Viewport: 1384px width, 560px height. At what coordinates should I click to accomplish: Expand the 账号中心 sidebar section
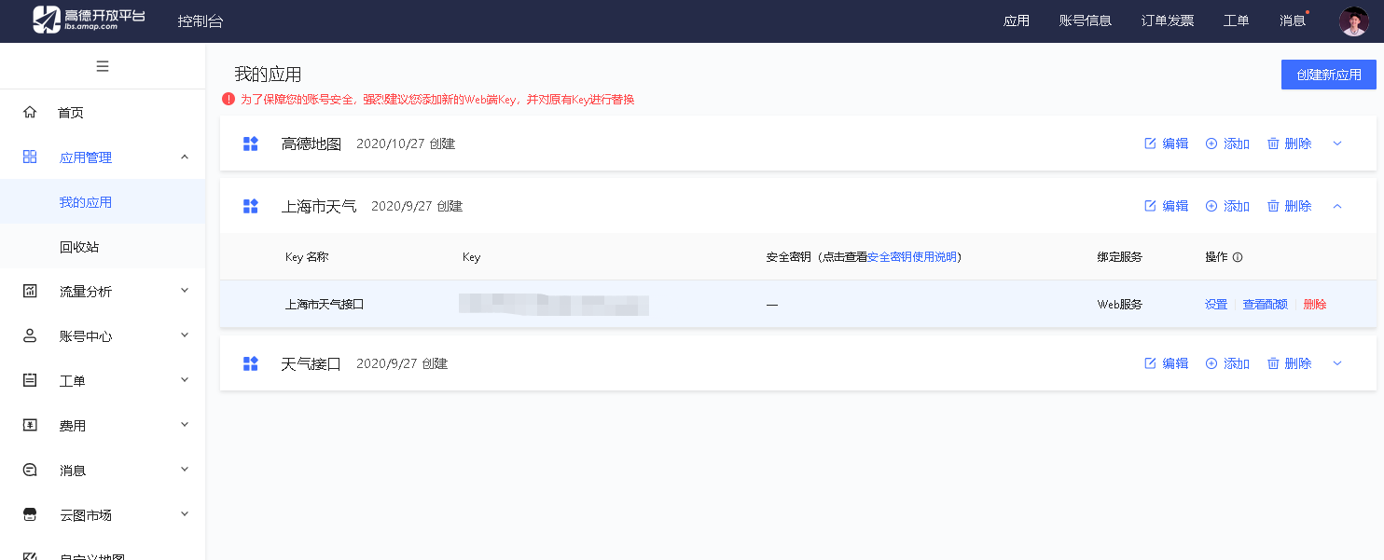point(185,335)
